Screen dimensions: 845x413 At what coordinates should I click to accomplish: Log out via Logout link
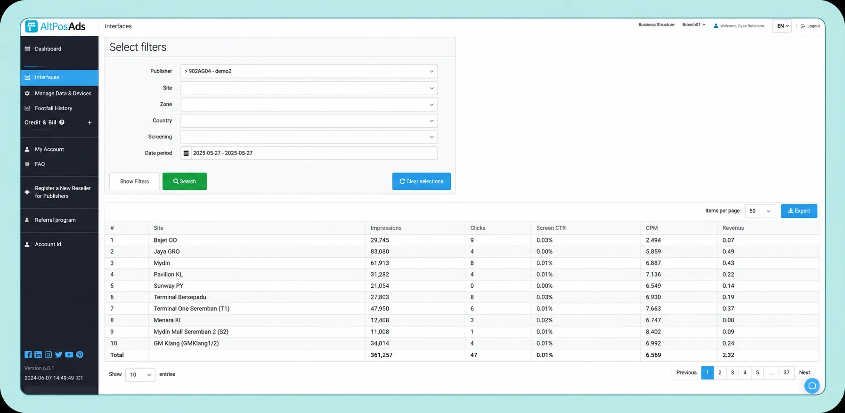pyautogui.click(x=810, y=26)
